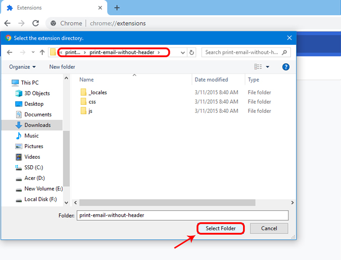Open a new Chrome tab

[x=117, y=8]
